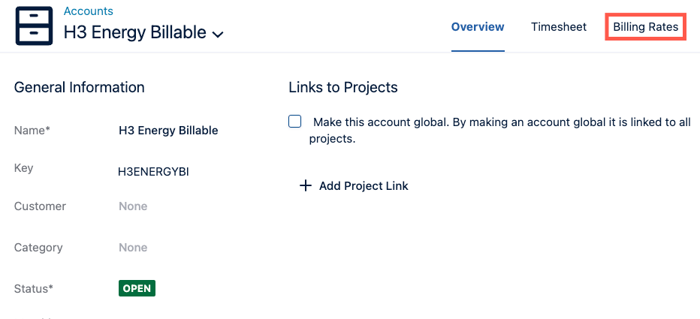Click the Status field label
The width and height of the screenshot is (700, 319).
34,288
